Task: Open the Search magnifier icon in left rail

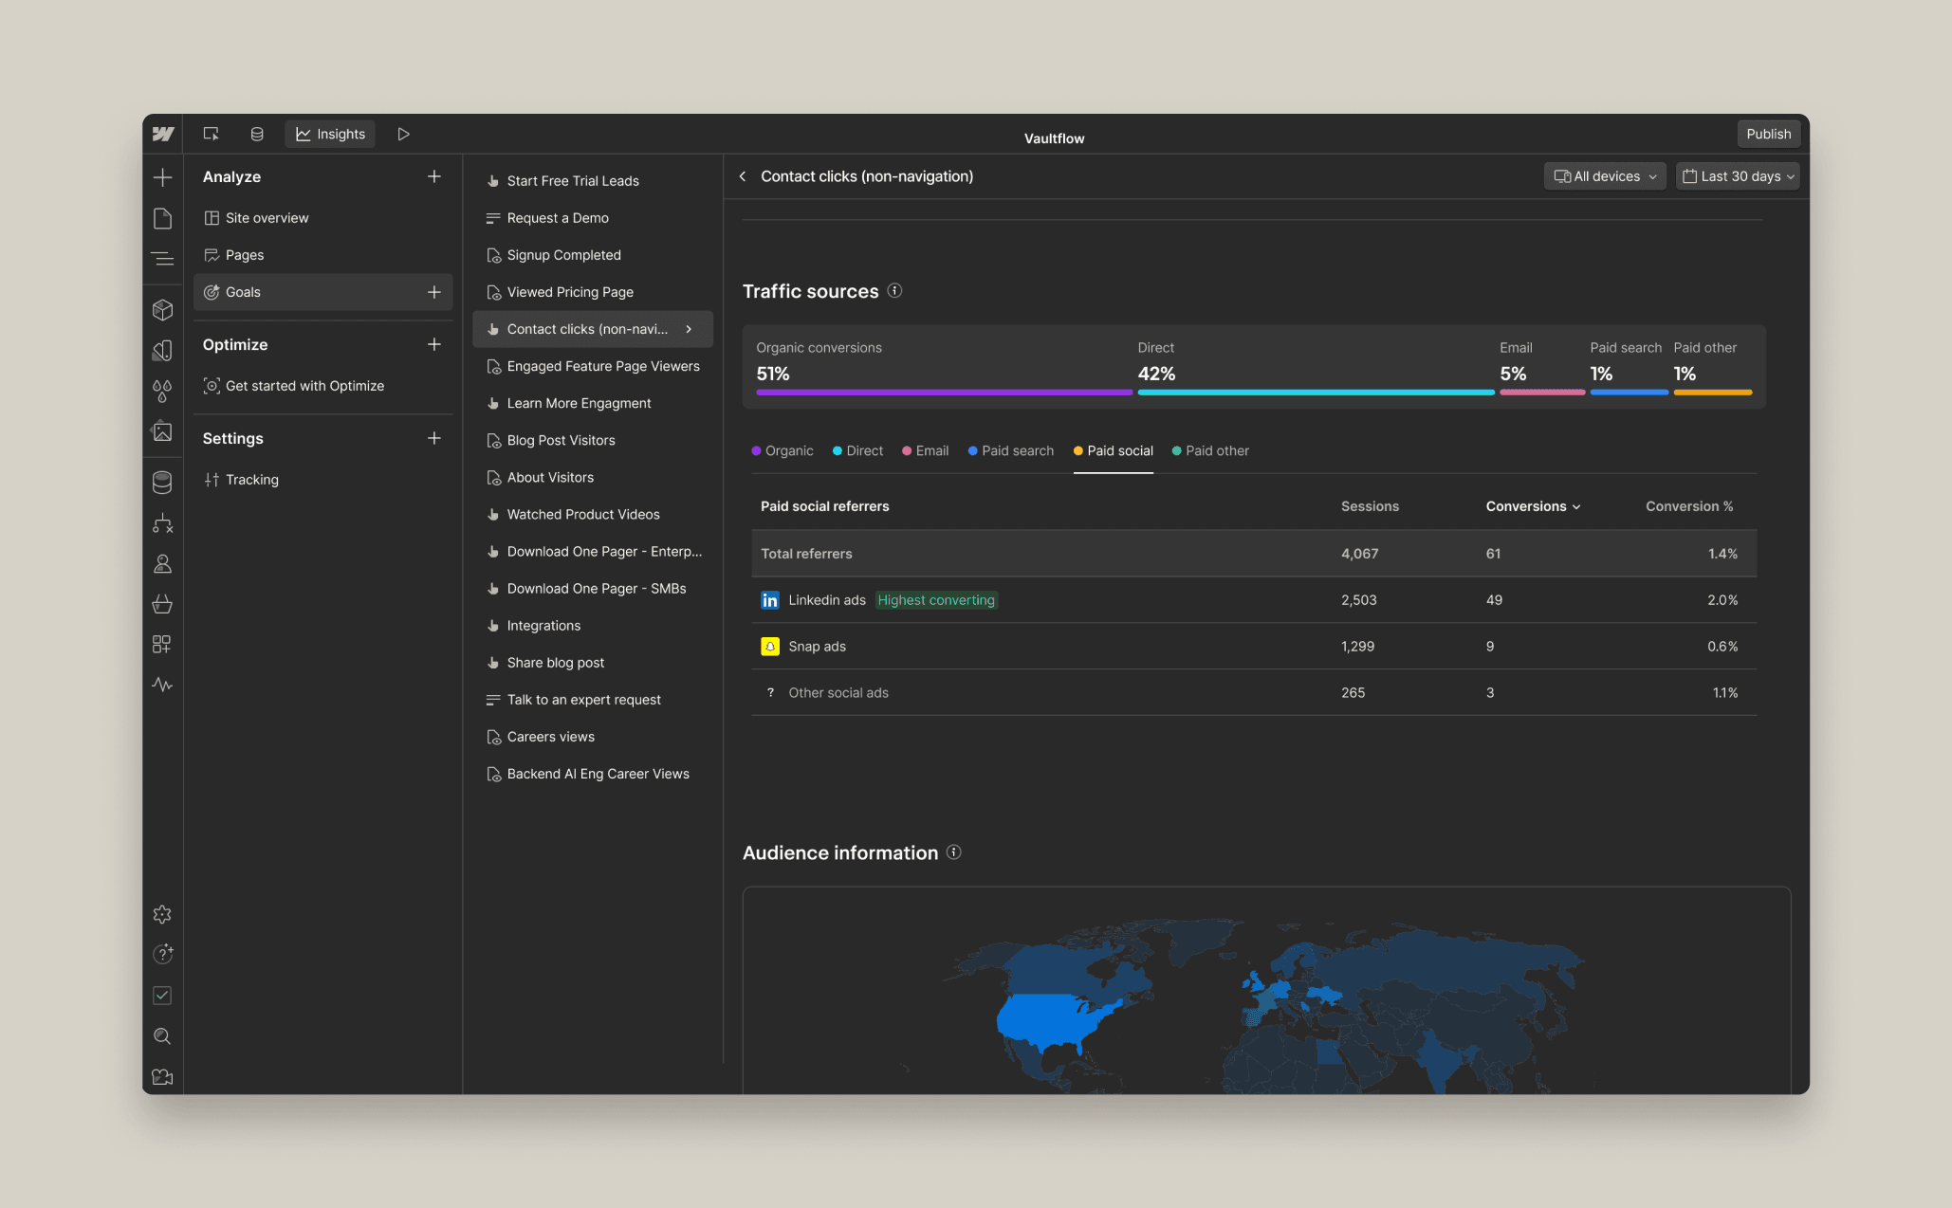Action: (162, 1036)
